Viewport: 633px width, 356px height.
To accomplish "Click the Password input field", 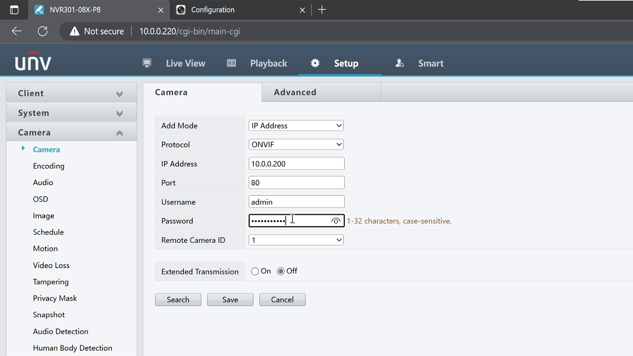I will point(297,221).
